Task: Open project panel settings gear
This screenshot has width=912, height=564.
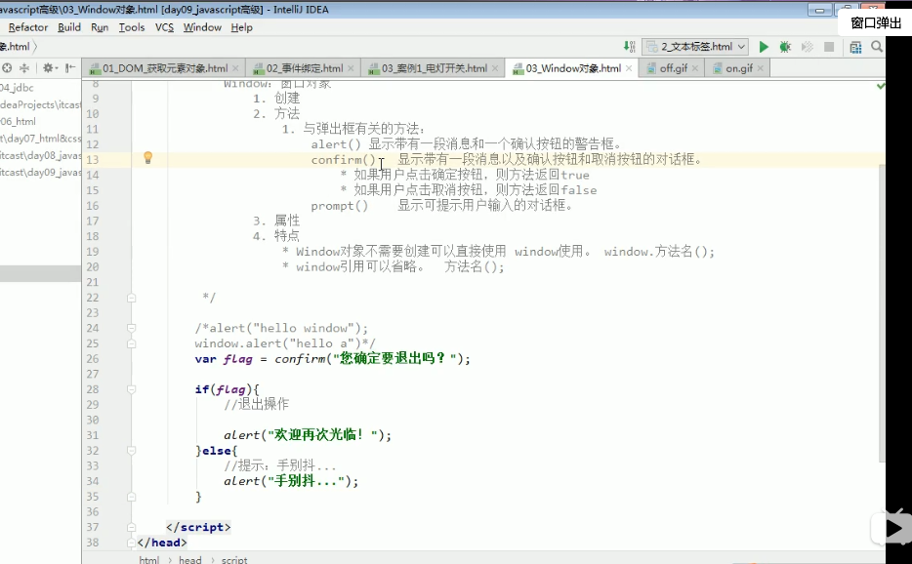Action: [49, 68]
